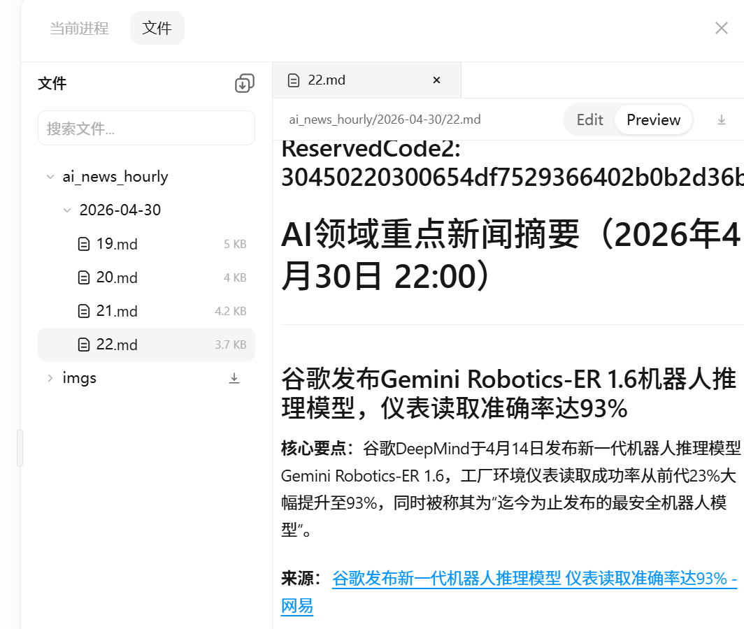Collapse the 2026-04-30 folder
The height and width of the screenshot is (629, 744).
coord(67,210)
